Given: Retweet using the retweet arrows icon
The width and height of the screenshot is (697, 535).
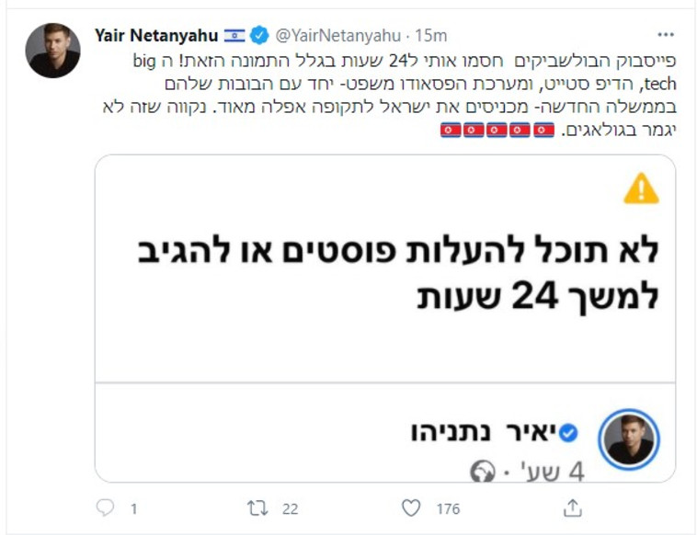Looking at the screenshot, I should [x=260, y=507].
